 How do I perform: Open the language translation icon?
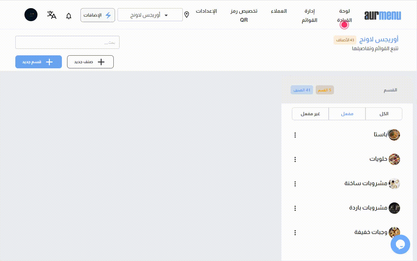(x=52, y=15)
